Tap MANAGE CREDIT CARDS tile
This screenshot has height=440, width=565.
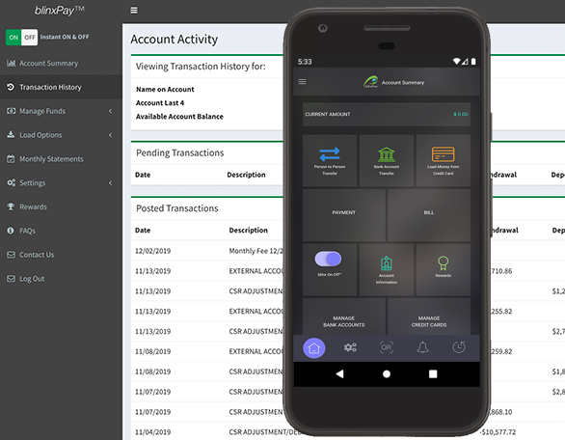pyautogui.click(x=429, y=316)
